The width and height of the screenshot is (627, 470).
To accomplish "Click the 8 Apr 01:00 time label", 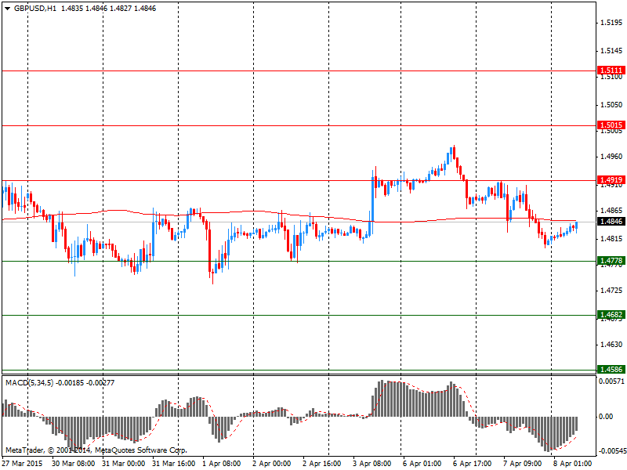I will pos(573,464).
